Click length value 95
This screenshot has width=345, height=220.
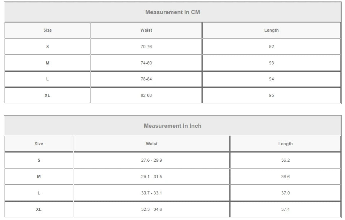point(271,95)
